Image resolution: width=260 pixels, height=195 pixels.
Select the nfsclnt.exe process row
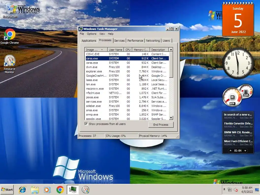127,93
